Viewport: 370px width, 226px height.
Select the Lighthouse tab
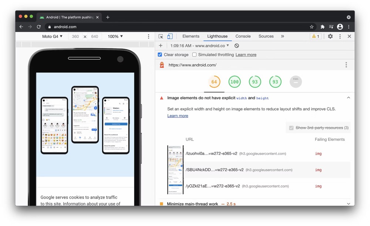[217, 36]
